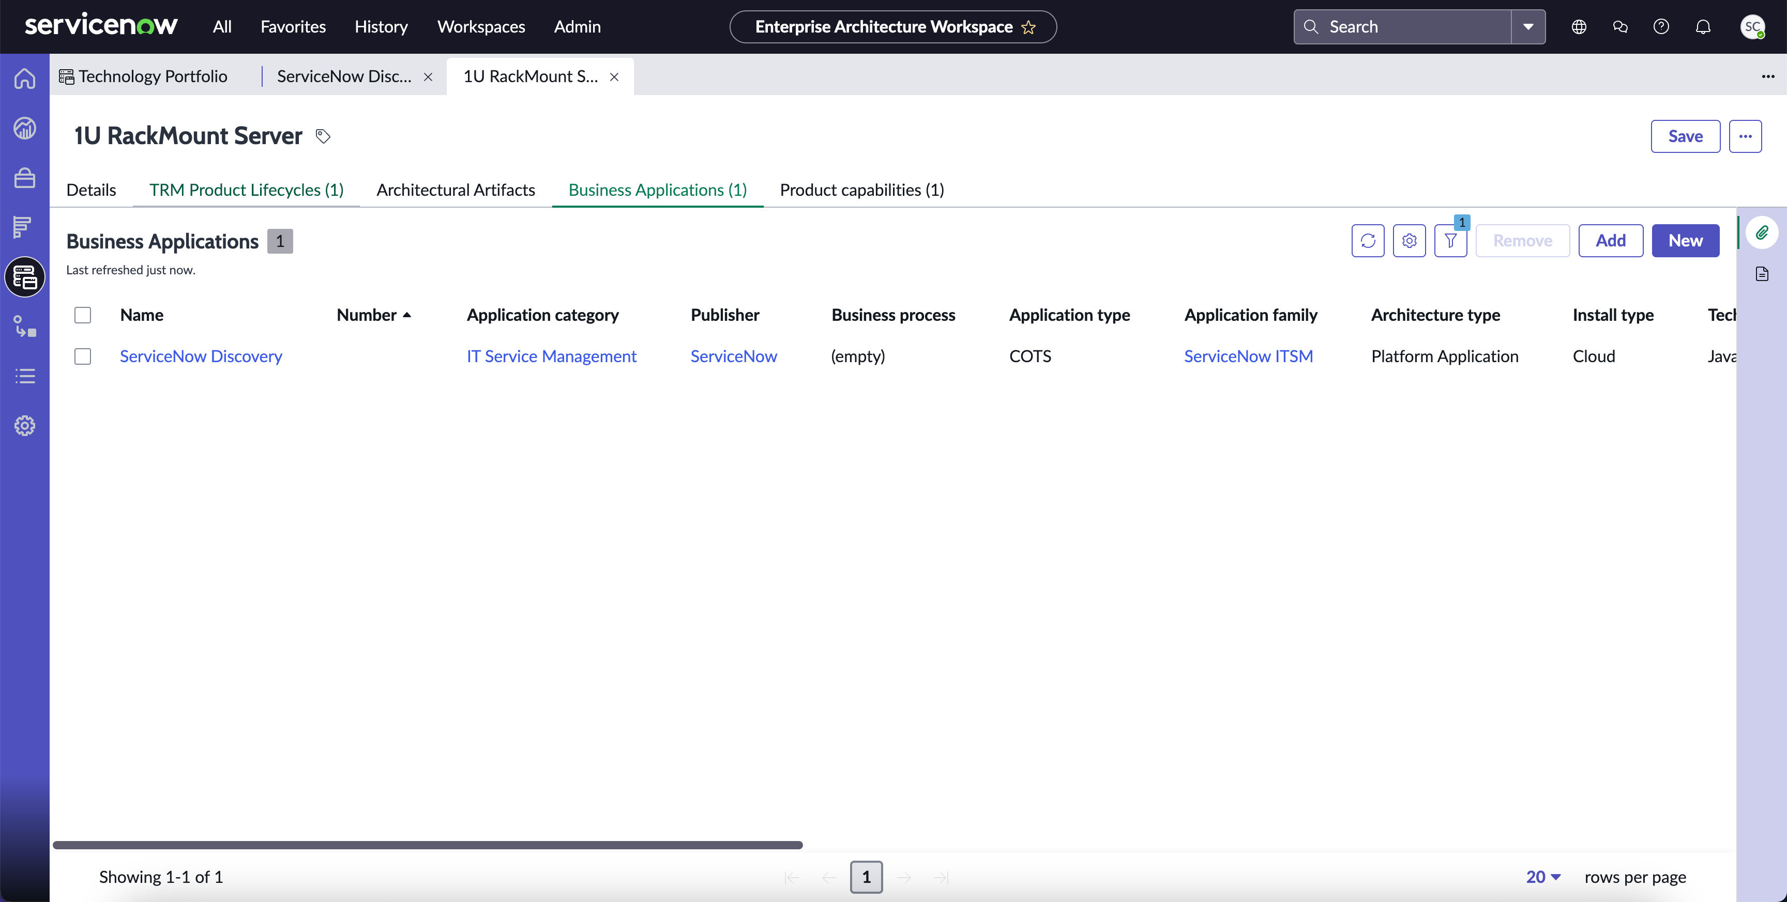
Task: Favorite the Enterprise Architecture Workspace with star
Action: 1029,27
